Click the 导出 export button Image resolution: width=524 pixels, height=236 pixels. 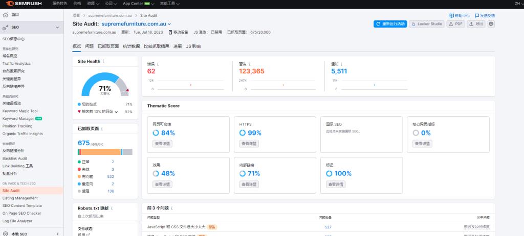tap(476, 24)
